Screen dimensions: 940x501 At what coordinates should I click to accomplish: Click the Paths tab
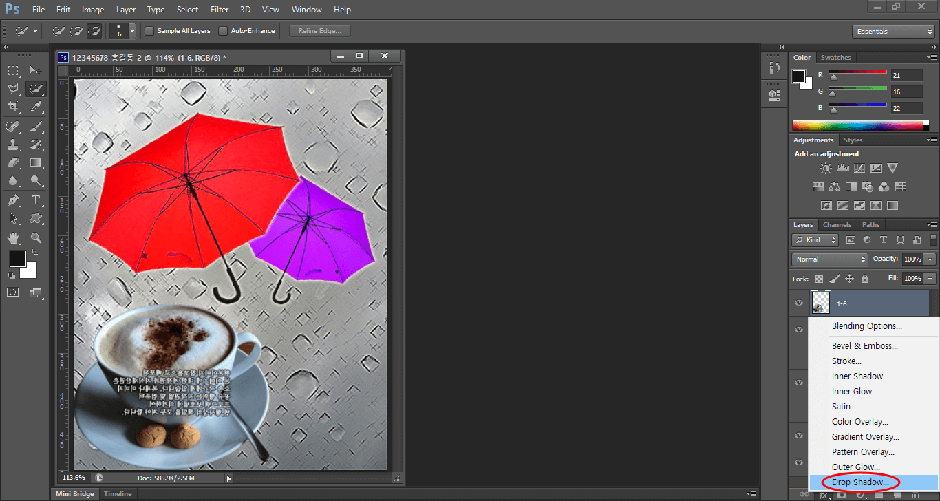[x=871, y=225]
